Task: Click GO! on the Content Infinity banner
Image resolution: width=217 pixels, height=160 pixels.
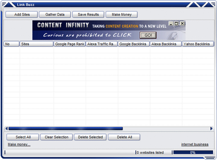Action: point(148,35)
